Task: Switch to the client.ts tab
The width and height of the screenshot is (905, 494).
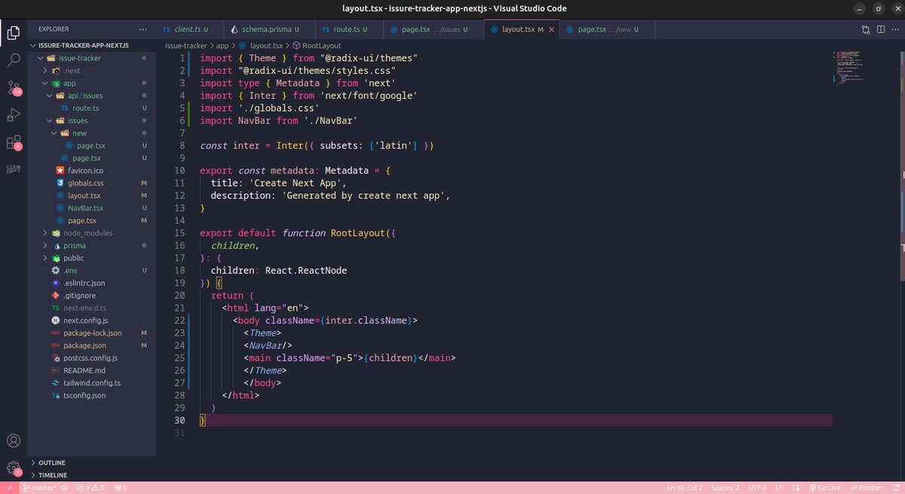Action: coord(190,29)
